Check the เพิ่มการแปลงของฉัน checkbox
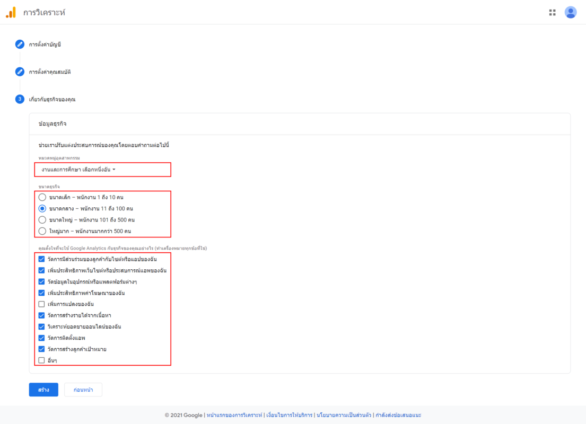 (42, 304)
